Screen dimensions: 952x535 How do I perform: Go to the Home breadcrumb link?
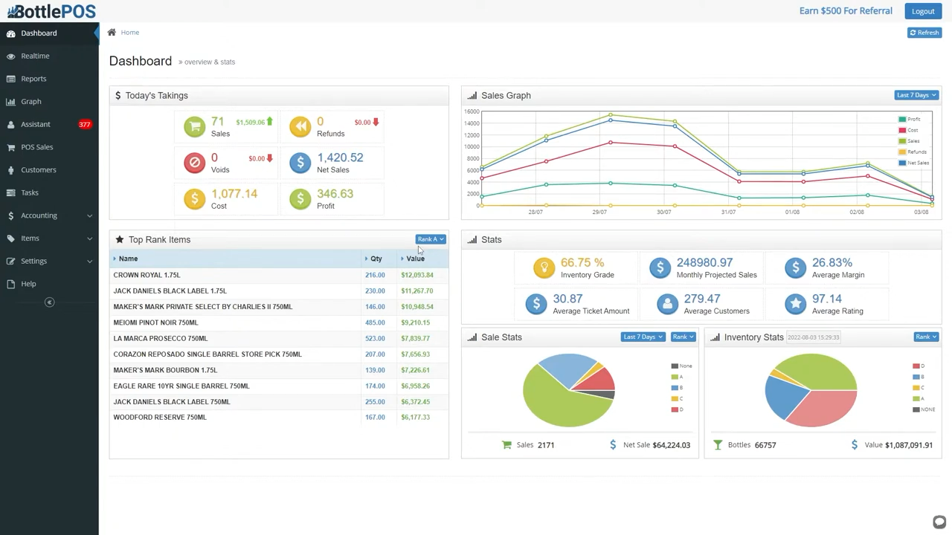130,33
